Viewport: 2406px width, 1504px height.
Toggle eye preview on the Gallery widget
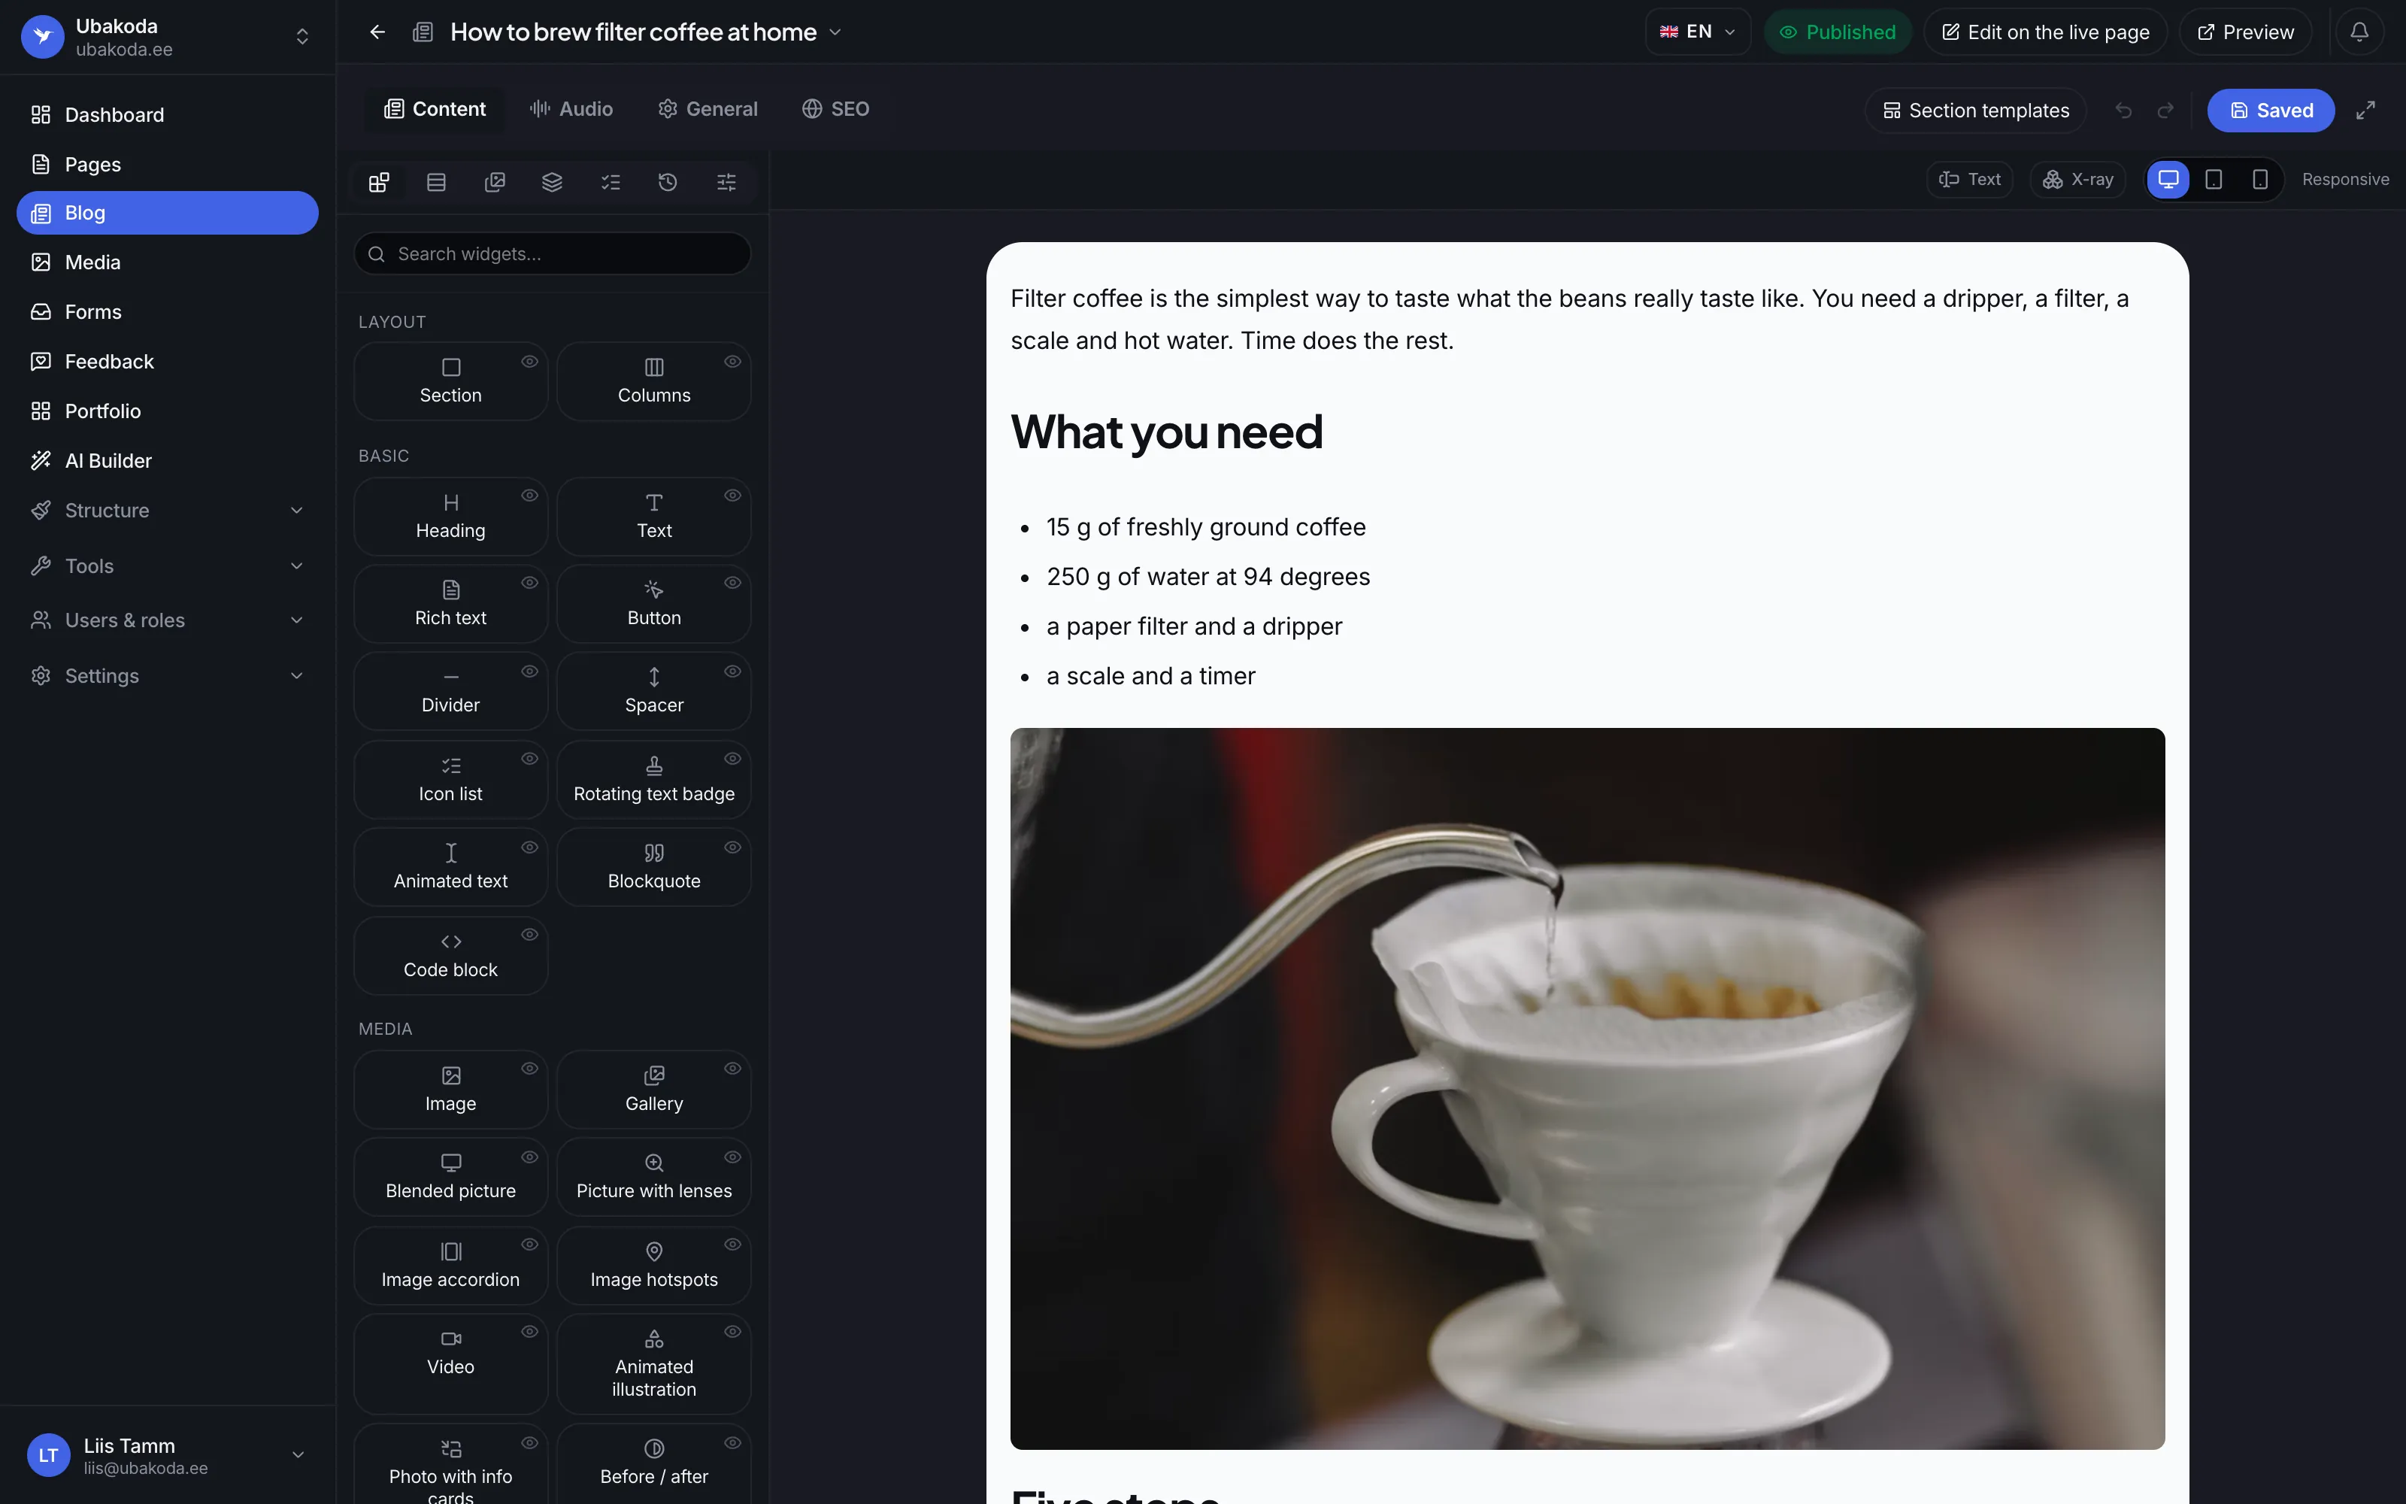click(733, 1069)
